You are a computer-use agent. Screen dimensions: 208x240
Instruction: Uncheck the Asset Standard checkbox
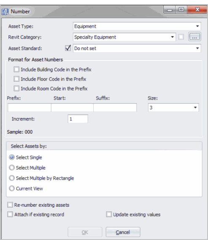coord(68,48)
